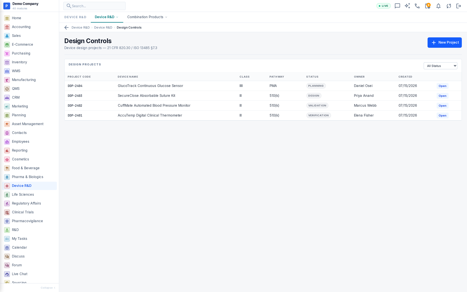Click the Accounting module icon
467x292 pixels.
pos(7,27)
